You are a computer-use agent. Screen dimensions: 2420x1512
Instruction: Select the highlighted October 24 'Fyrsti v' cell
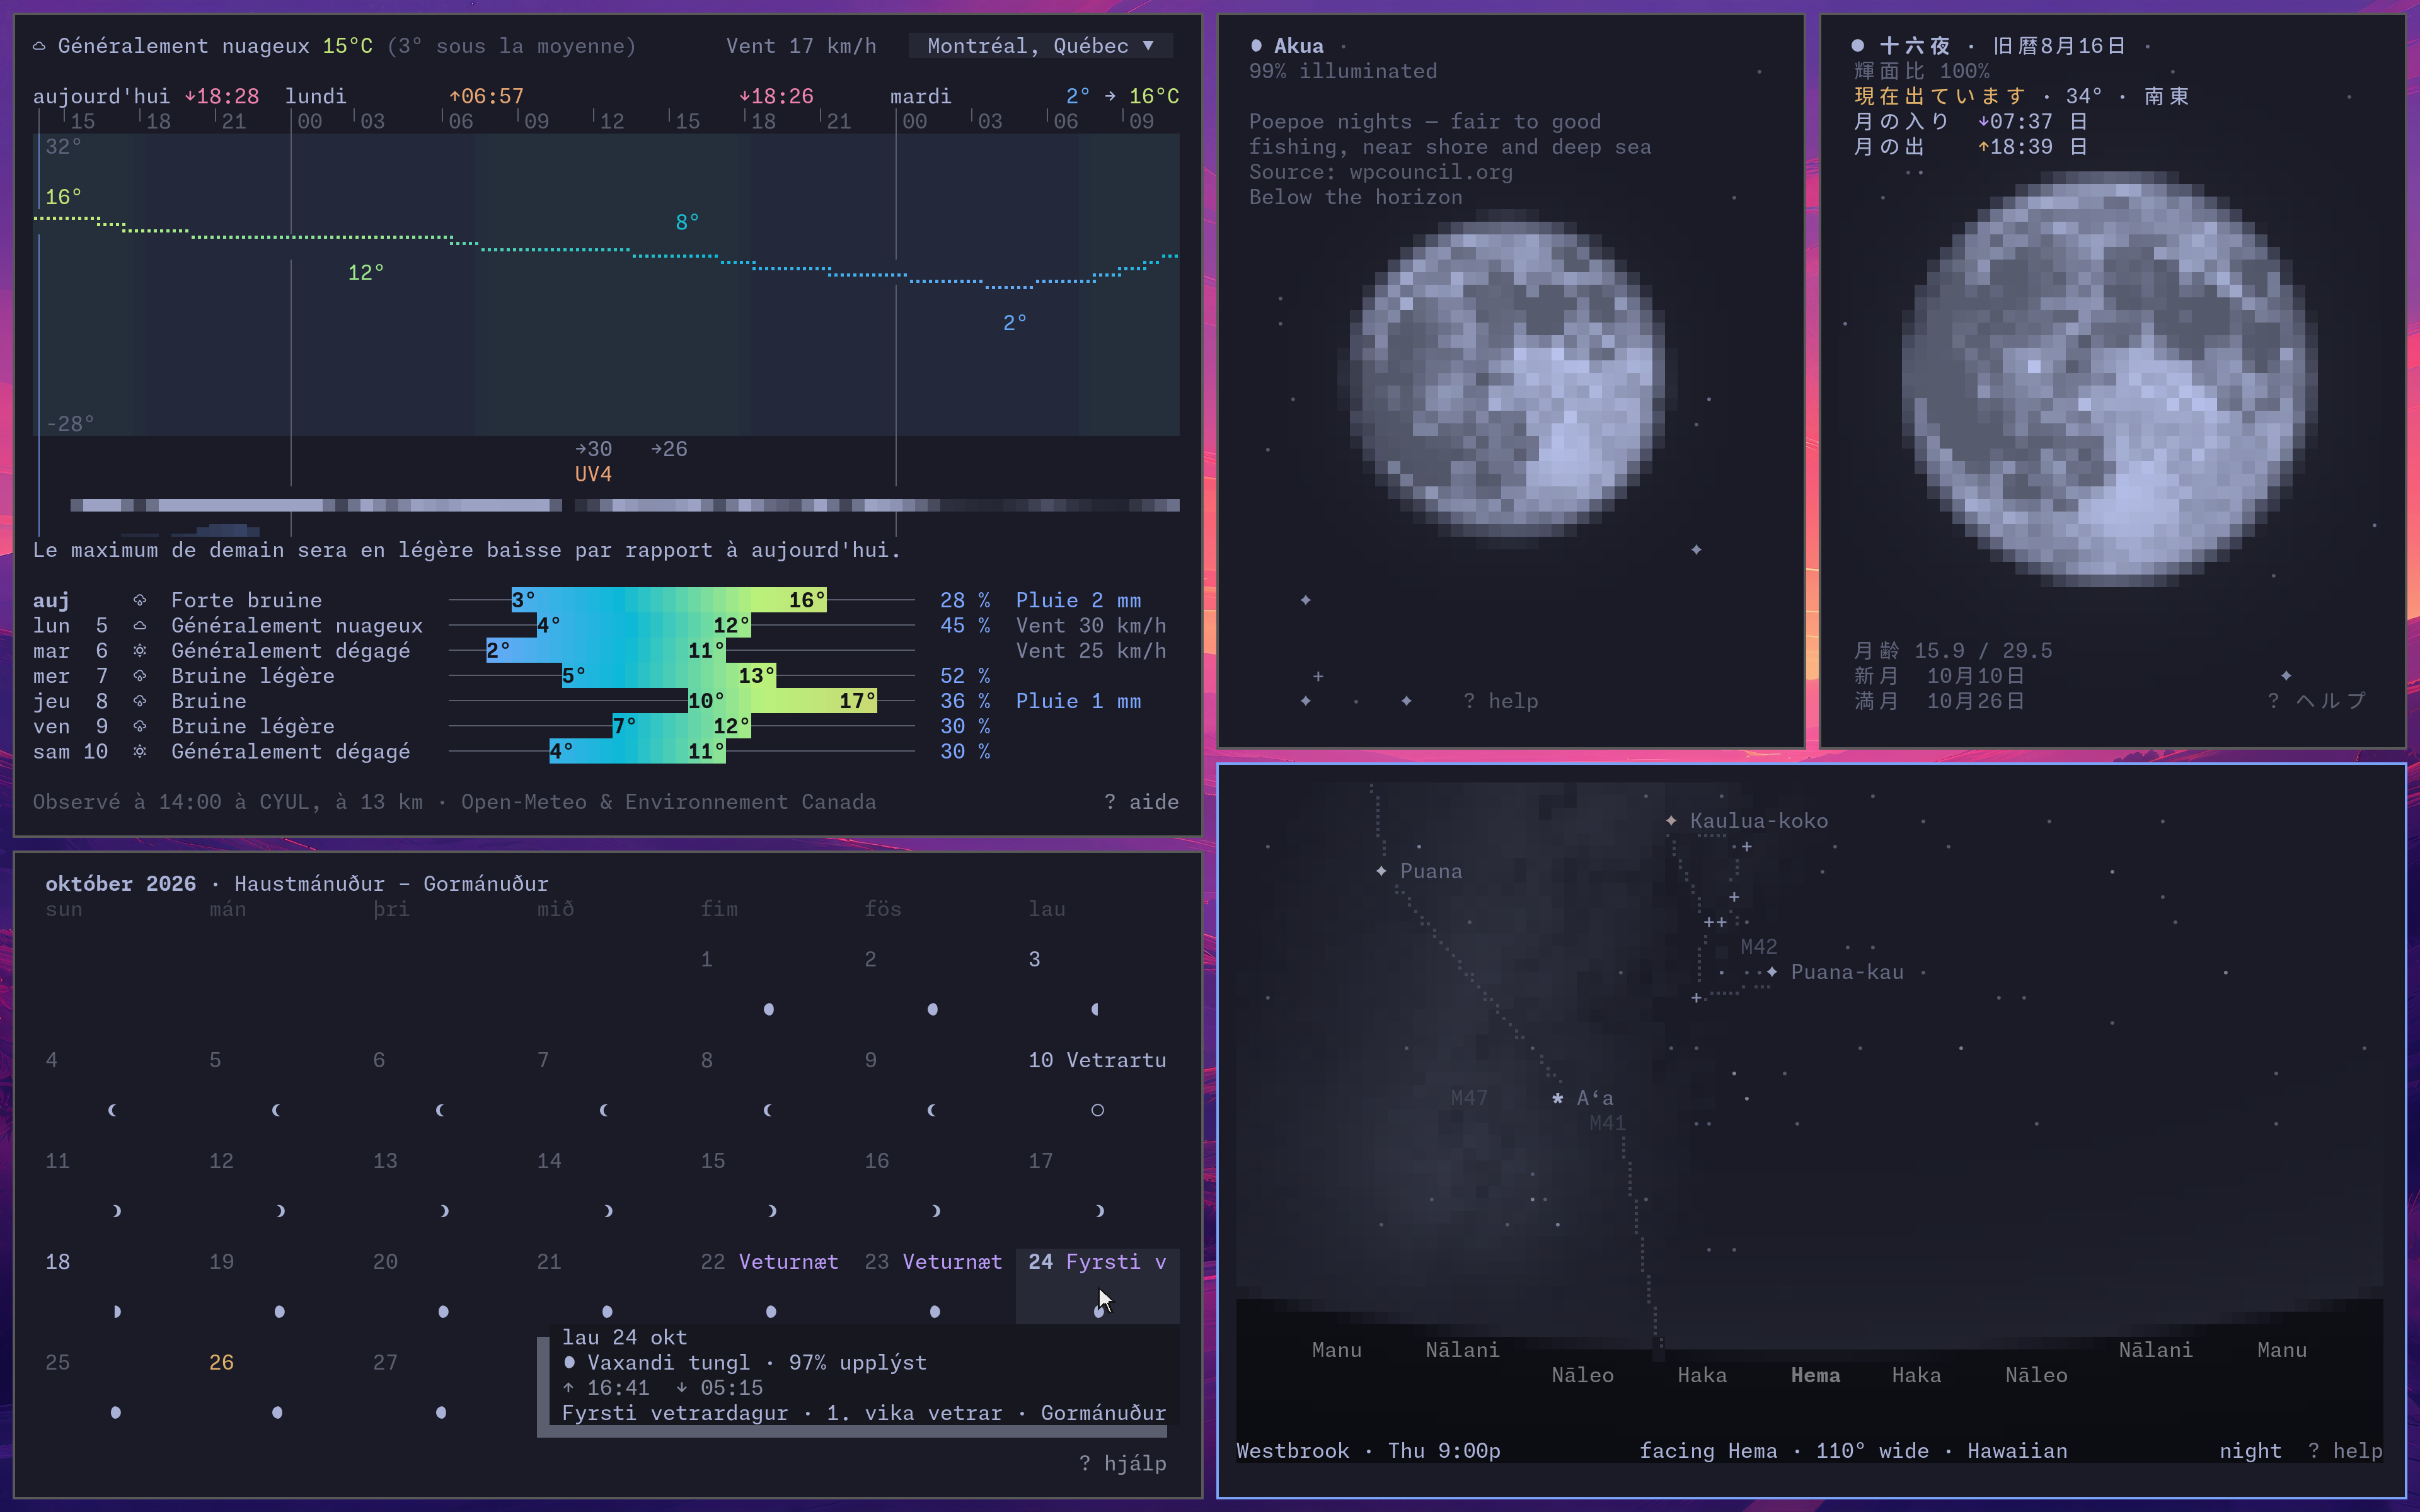click(1097, 1286)
